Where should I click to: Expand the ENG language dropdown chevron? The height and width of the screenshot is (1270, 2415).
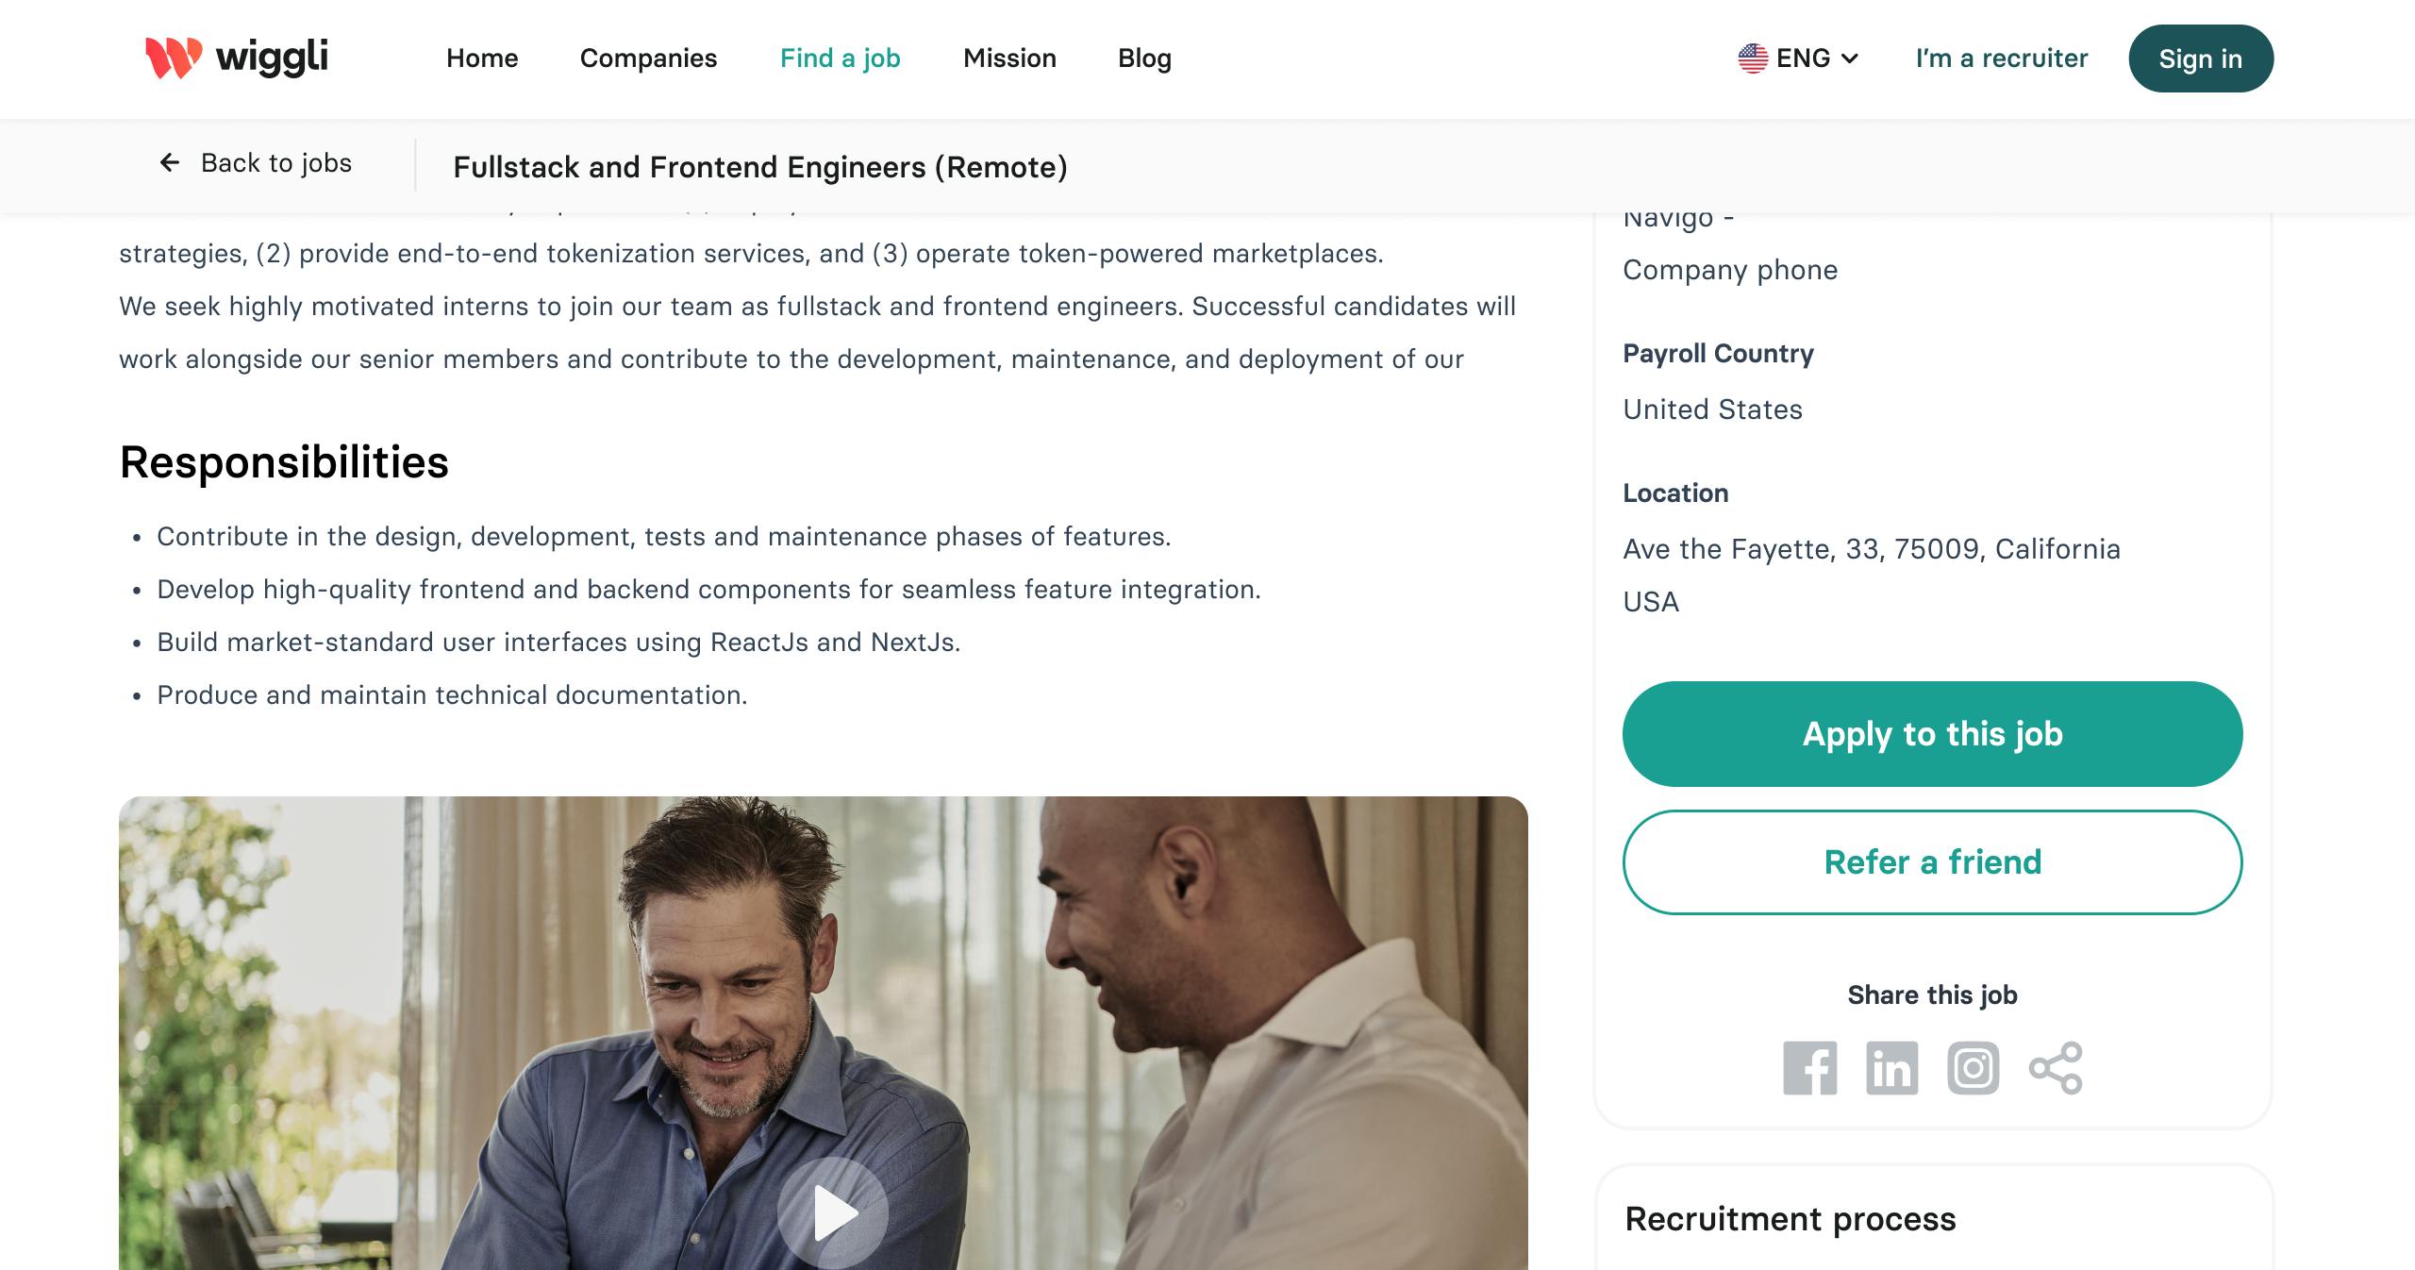pyautogui.click(x=1850, y=58)
